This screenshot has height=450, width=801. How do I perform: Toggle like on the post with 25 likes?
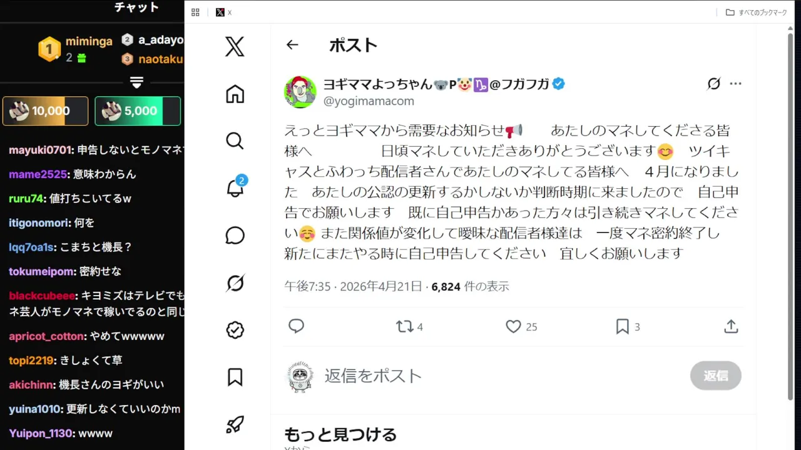tap(514, 326)
